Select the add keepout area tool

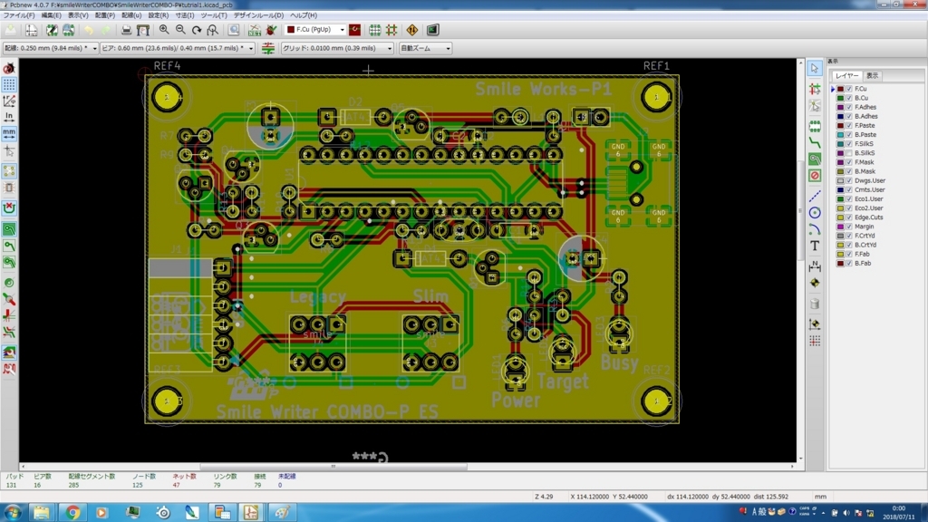coord(815,175)
